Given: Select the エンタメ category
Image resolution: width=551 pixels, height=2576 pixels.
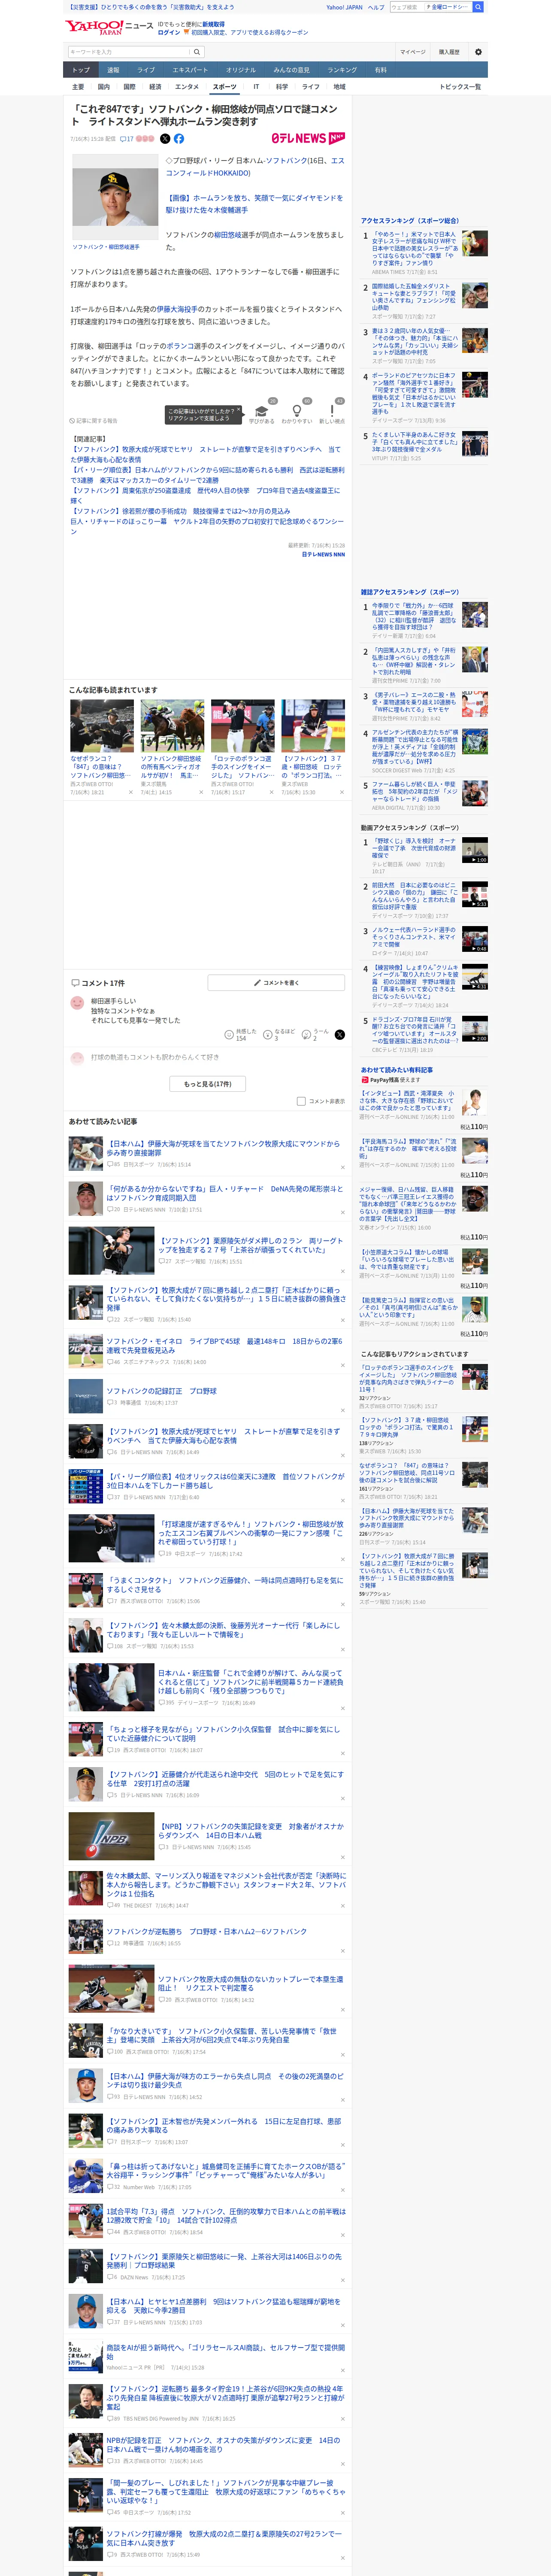Looking at the screenshot, I should [x=187, y=87].
